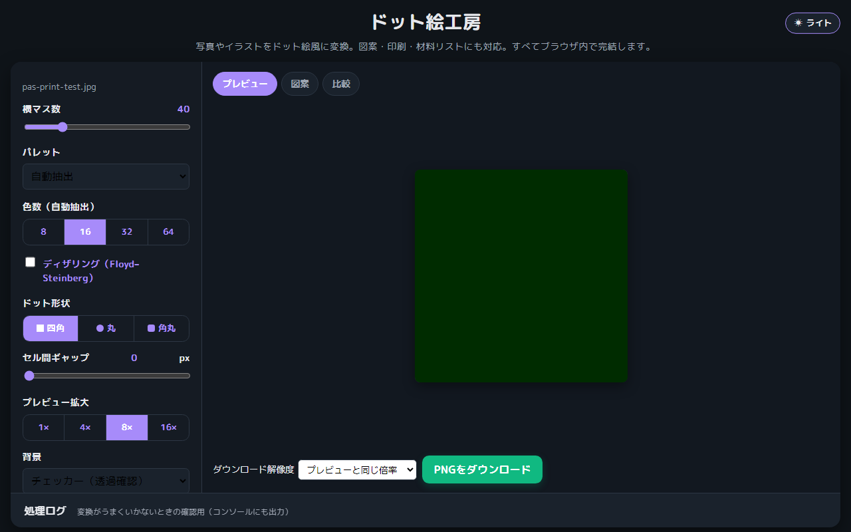Set preview zoom to 8×

click(127, 428)
